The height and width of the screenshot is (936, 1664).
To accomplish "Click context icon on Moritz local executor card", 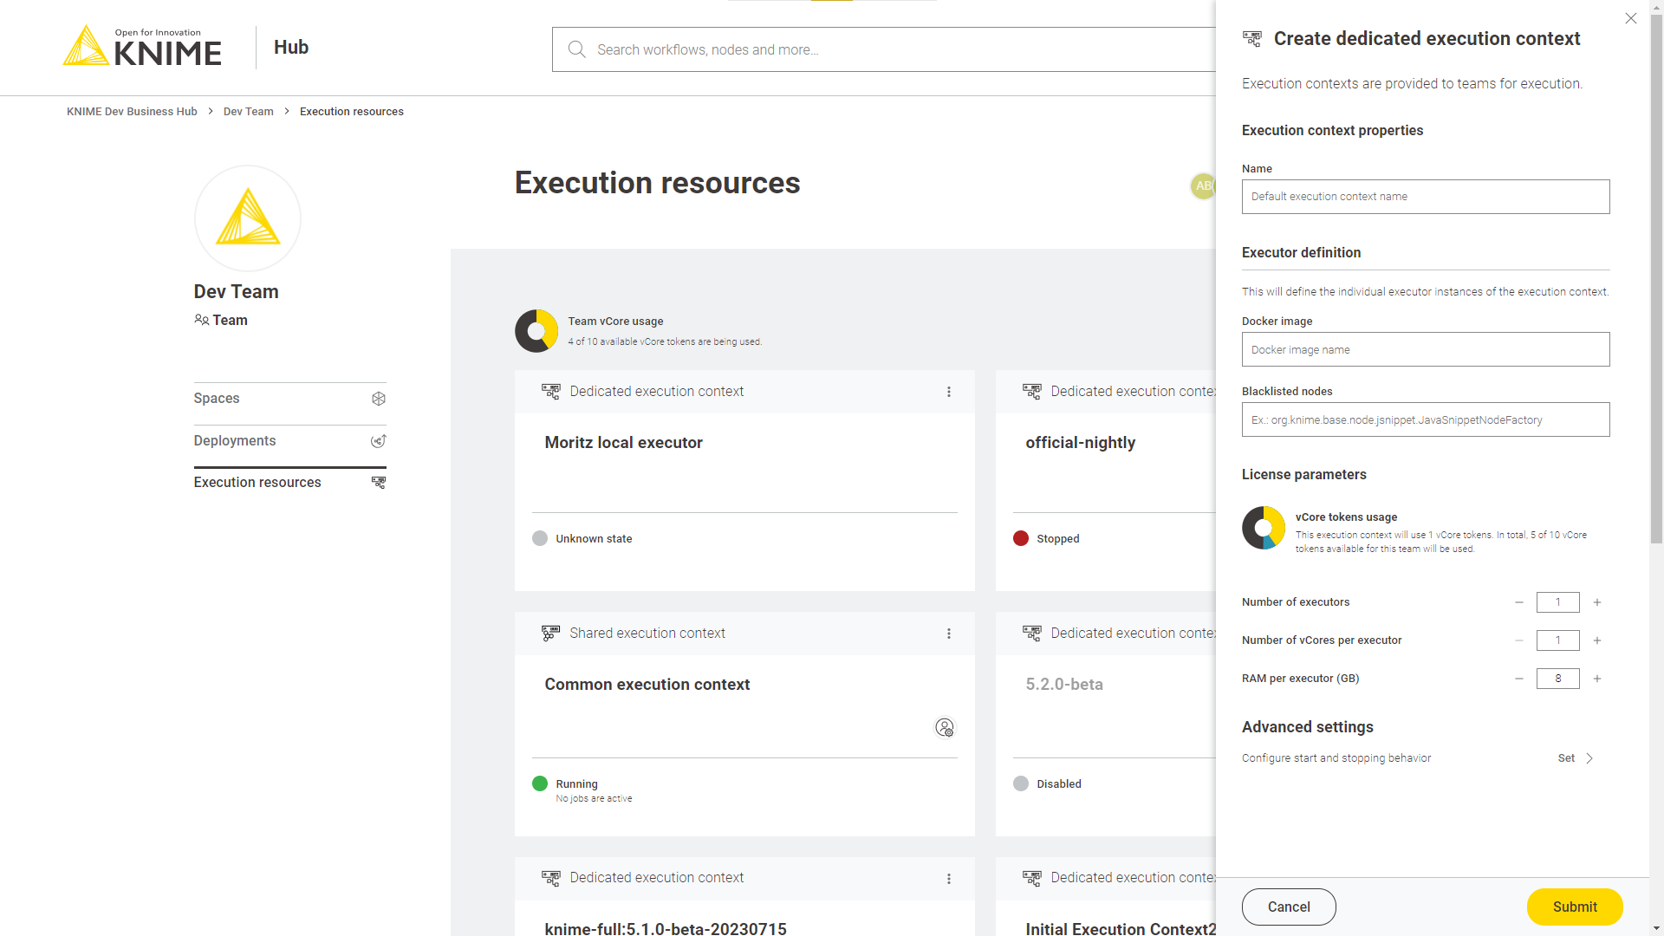I will tap(550, 392).
